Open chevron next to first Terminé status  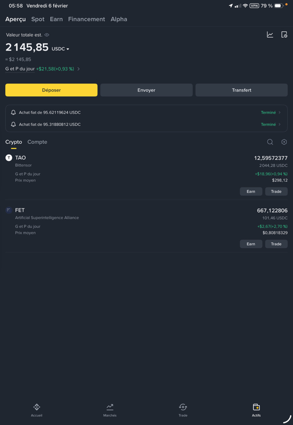click(279, 112)
